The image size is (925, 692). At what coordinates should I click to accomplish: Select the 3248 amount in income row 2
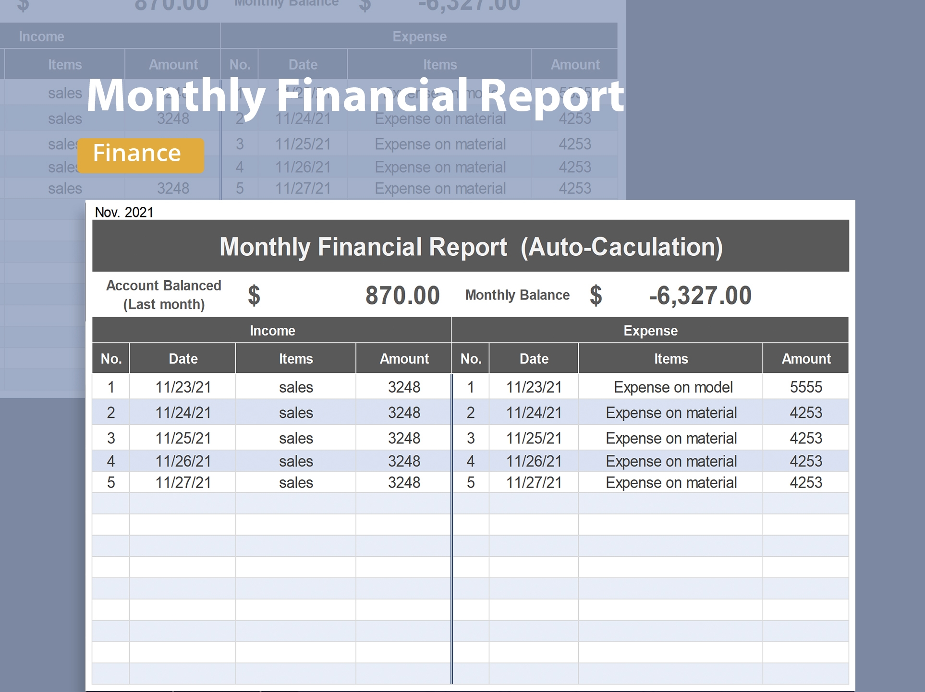(403, 412)
